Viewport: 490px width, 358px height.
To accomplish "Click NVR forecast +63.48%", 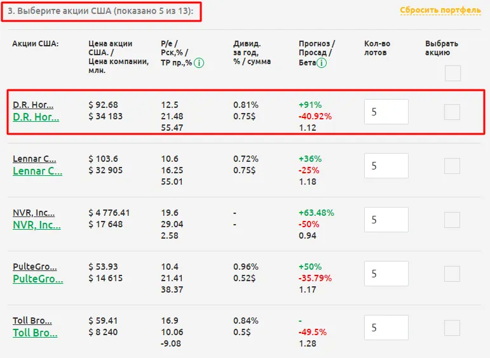I will [x=316, y=213].
